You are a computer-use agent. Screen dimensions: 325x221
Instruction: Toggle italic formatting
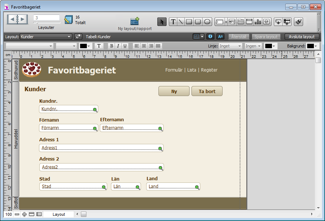(118, 46)
